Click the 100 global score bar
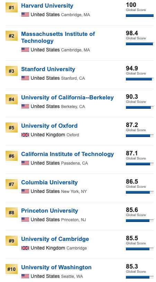 140,16
